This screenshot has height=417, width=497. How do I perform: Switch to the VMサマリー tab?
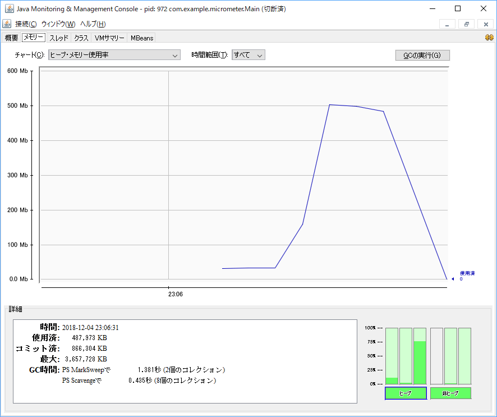coord(109,38)
